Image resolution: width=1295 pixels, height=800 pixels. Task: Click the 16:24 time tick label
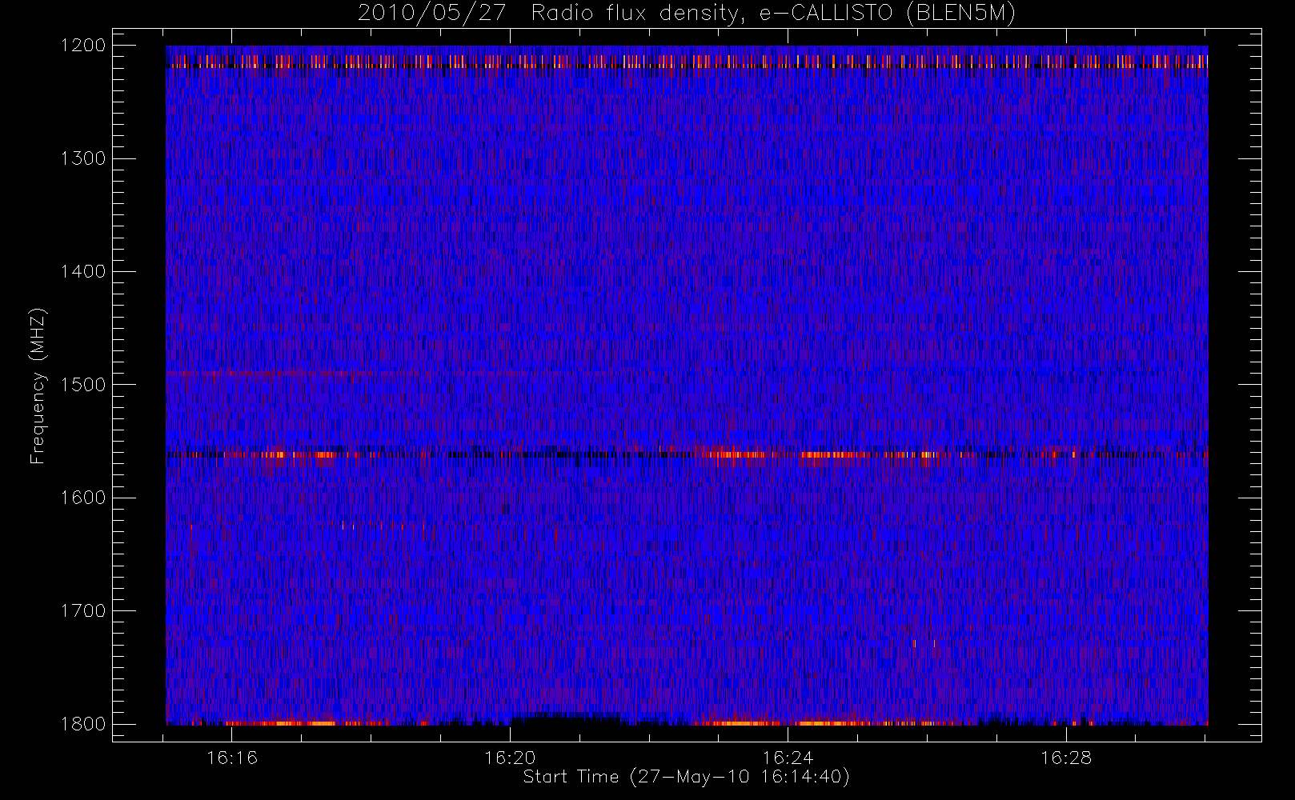[788, 758]
